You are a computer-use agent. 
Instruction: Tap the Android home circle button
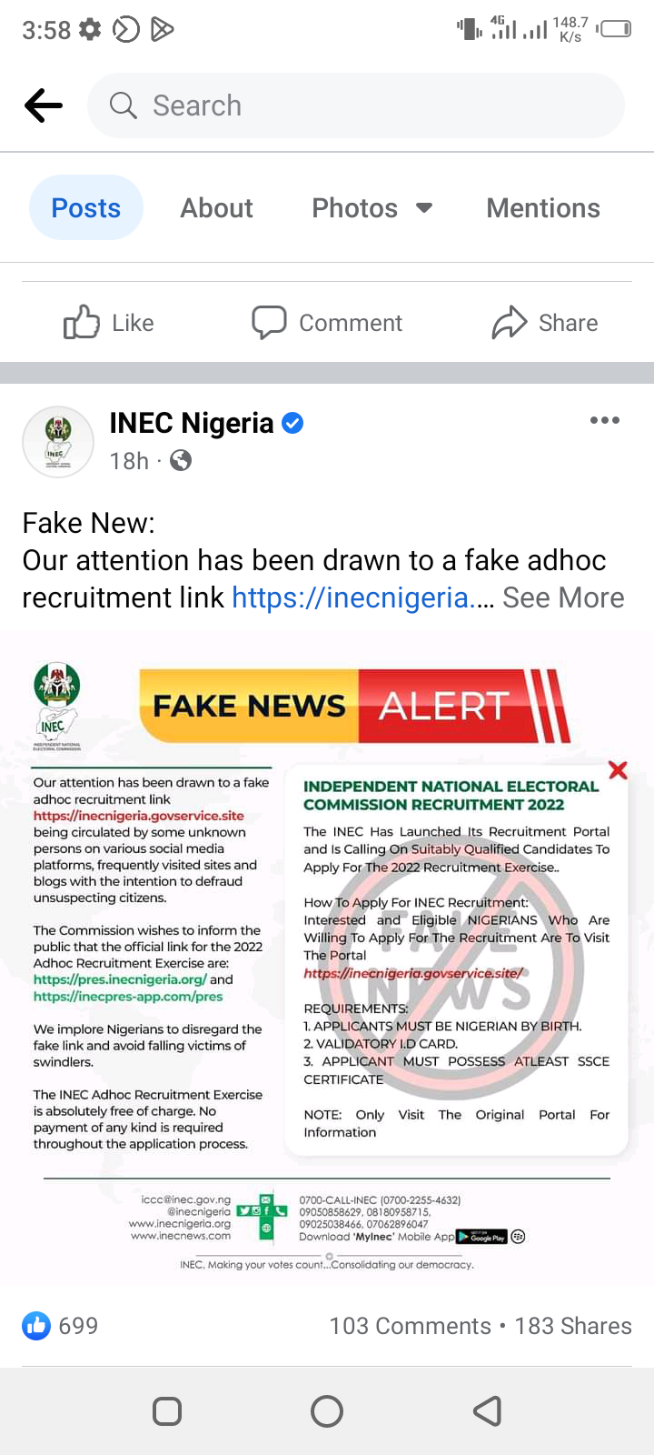point(327,1411)
